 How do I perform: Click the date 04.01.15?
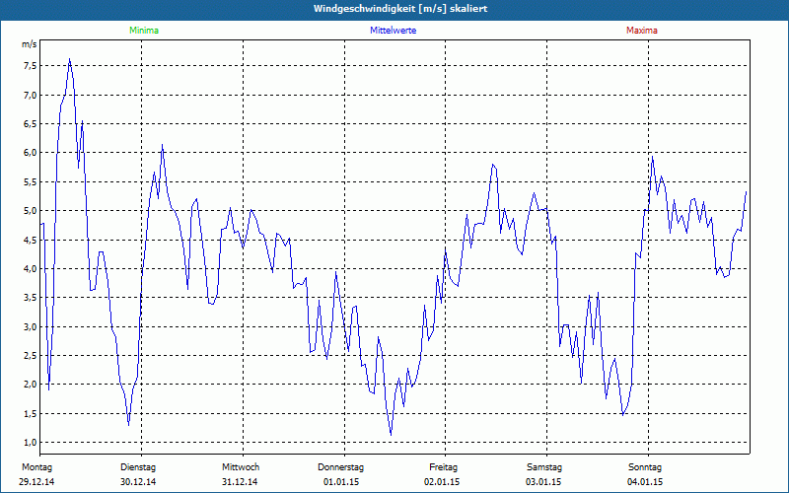645,482
